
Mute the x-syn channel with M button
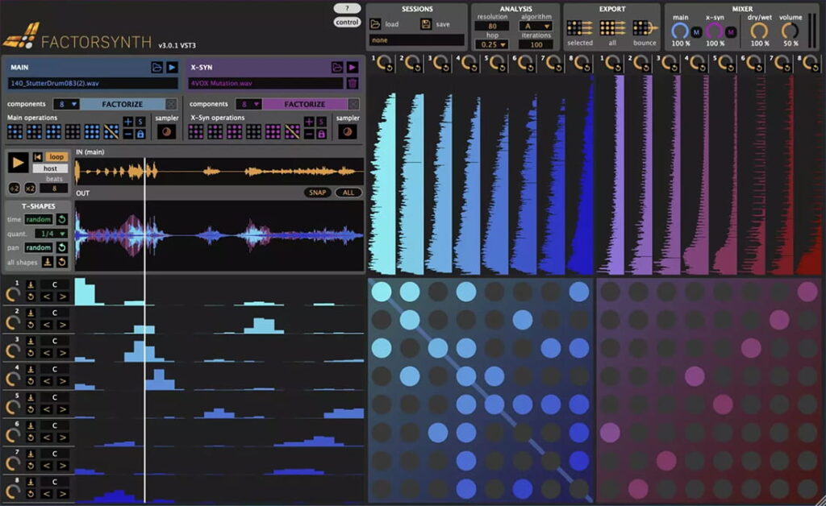[x=731, y=32]
